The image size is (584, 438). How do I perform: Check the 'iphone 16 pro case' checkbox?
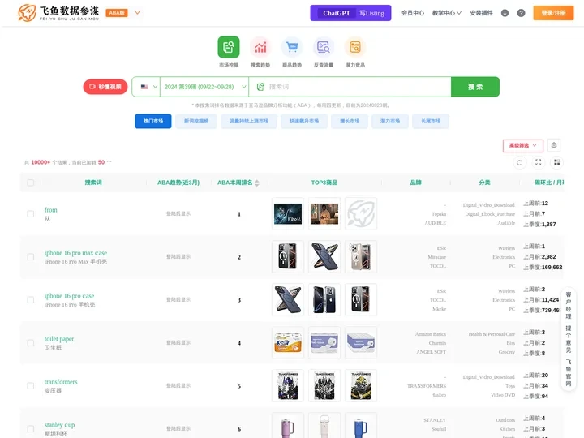31,300
